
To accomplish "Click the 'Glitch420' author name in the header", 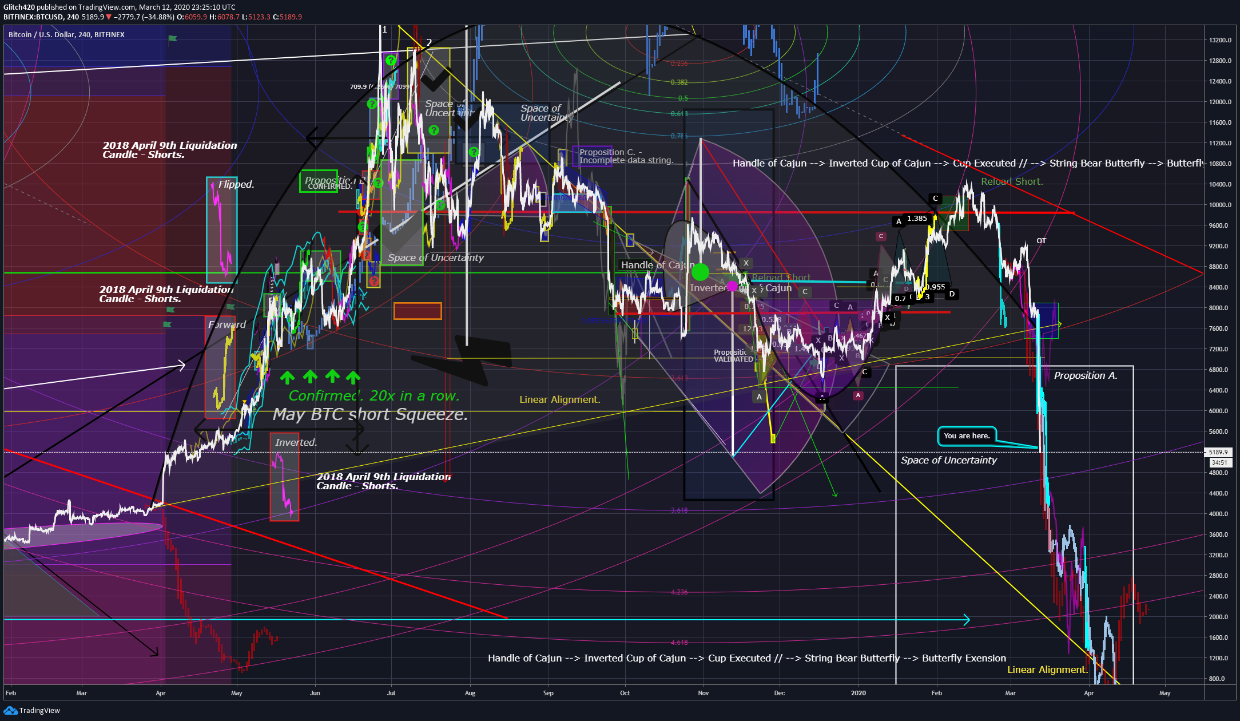I will pos(18,7).
